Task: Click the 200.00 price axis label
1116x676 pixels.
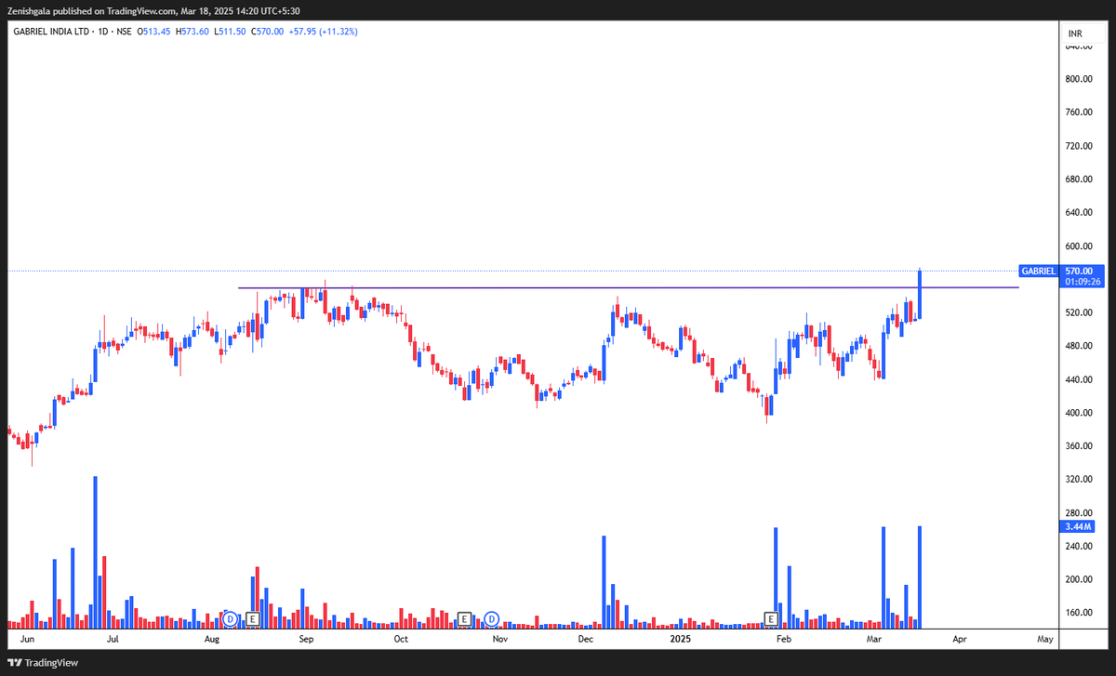Action: (x=1079, y=579)
